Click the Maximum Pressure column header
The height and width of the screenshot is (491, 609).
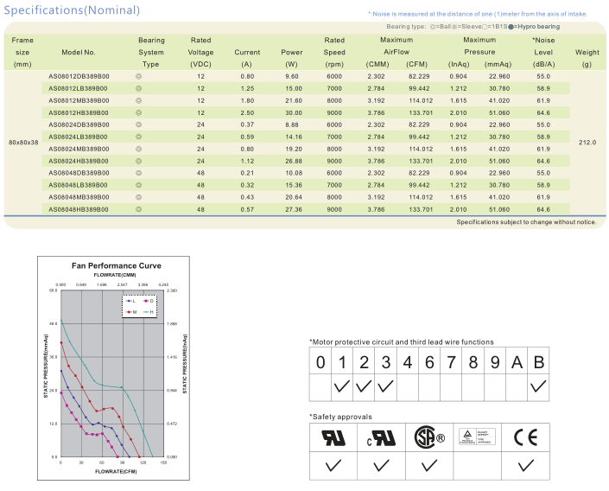[479, 46]
